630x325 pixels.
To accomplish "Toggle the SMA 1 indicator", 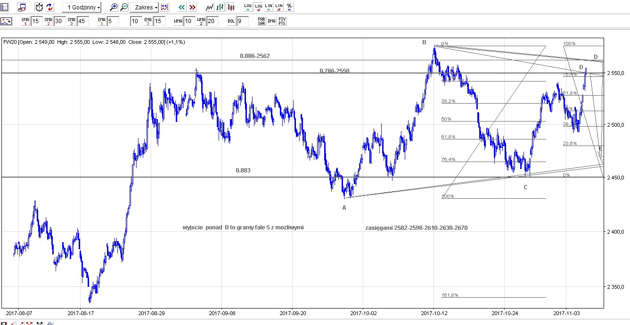I will pos(25,21).
